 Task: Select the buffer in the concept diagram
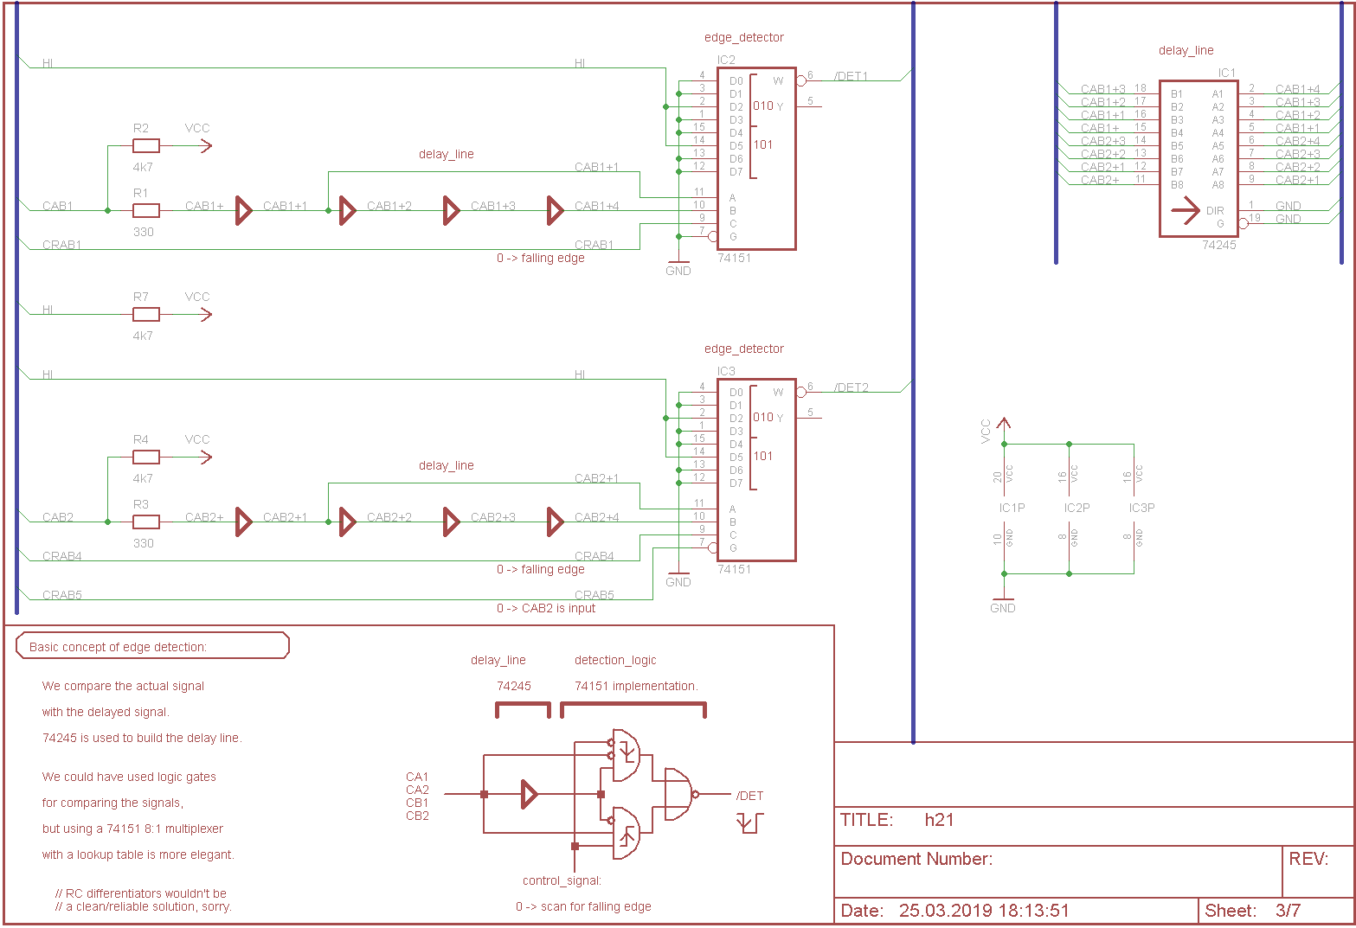(x=529, y=794)
